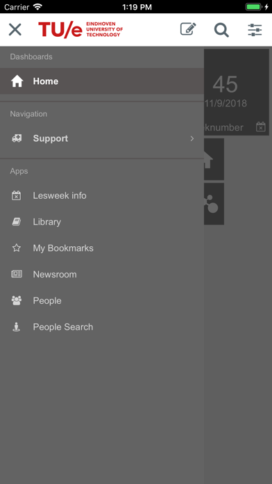Tap the share-node tile behind the menu

click(214, 204)
